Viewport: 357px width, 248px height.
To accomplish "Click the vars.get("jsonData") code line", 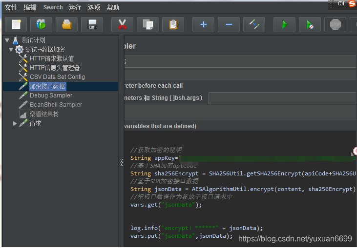I will point(166,205).
